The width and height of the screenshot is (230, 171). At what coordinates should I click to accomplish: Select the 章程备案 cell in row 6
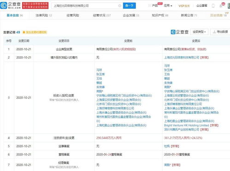point(64,154)
